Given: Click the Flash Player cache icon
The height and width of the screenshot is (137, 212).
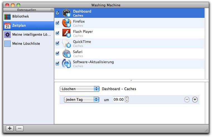Looking at the screenshot, I should click(x=66, y=33).
